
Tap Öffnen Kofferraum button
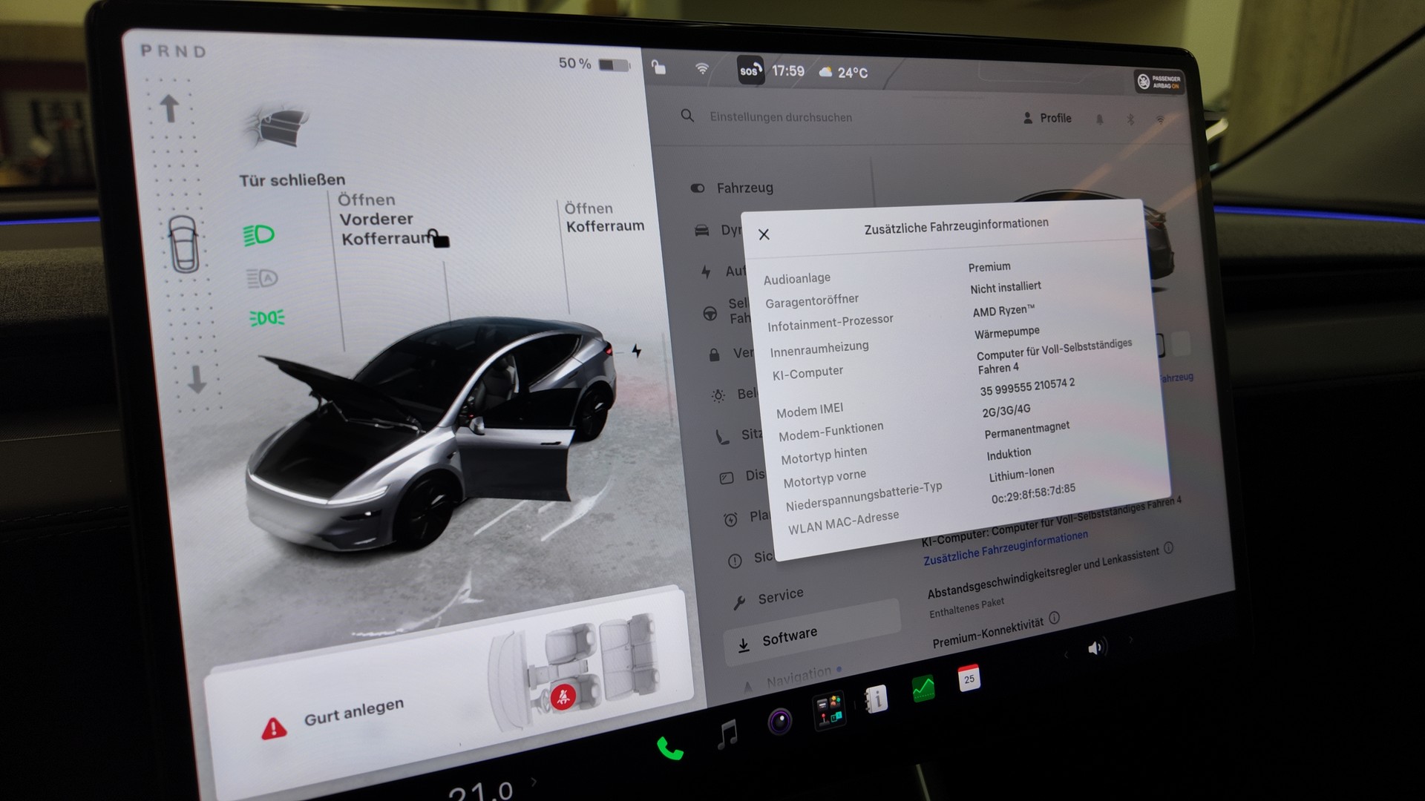pos(603,218)
